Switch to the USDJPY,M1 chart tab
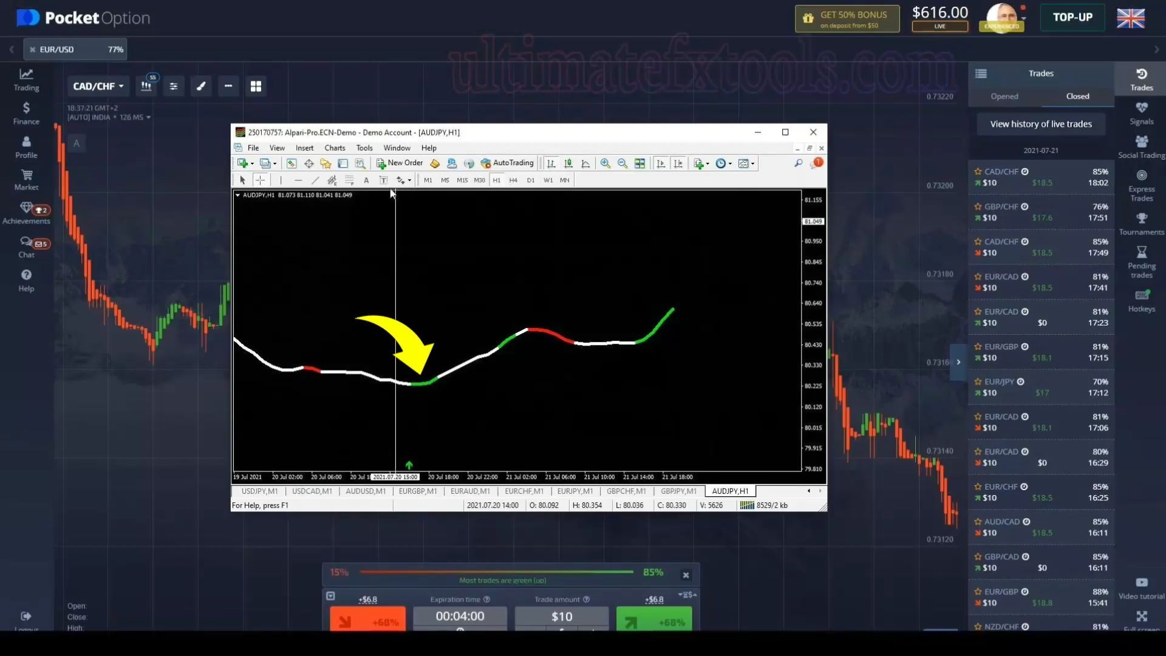The image size is (1166, 656). click(259, 491)
